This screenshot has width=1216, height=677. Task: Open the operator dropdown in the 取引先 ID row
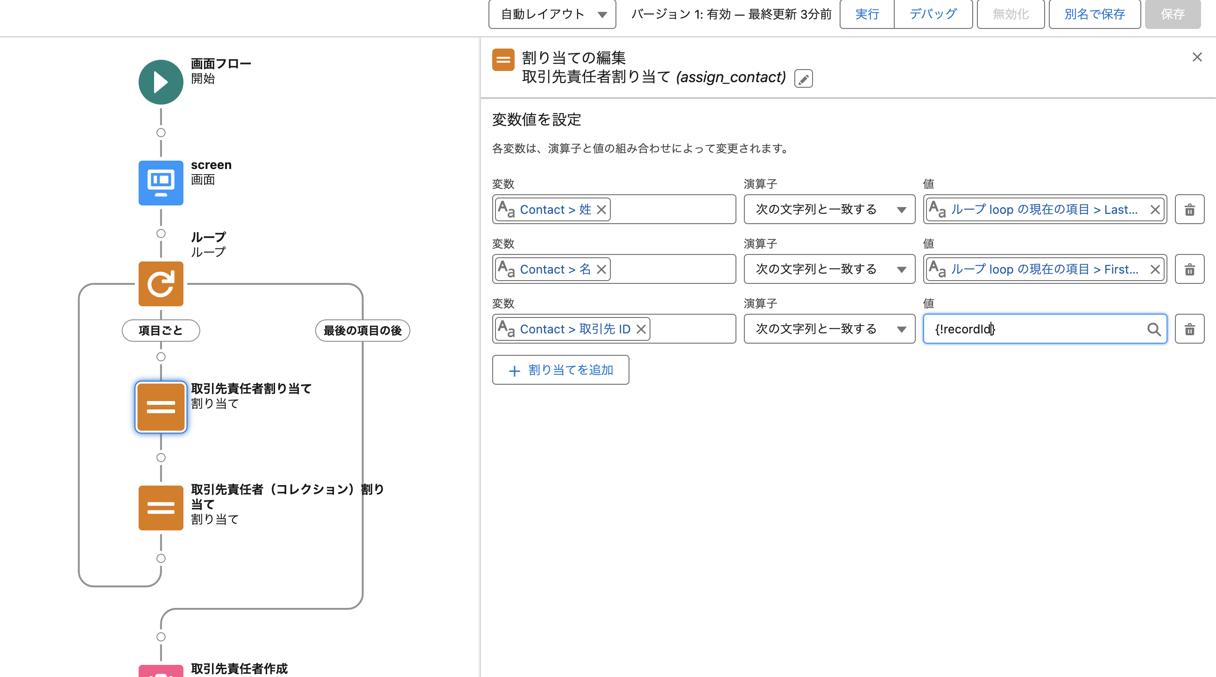tap(829, 329)
